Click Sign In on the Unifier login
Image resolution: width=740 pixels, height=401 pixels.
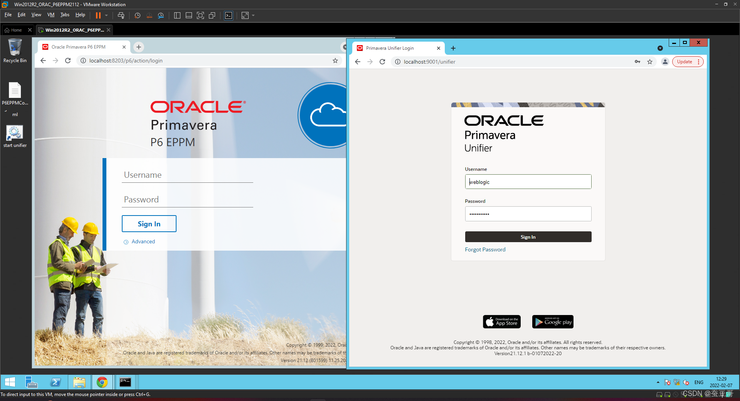click(528, 236)
